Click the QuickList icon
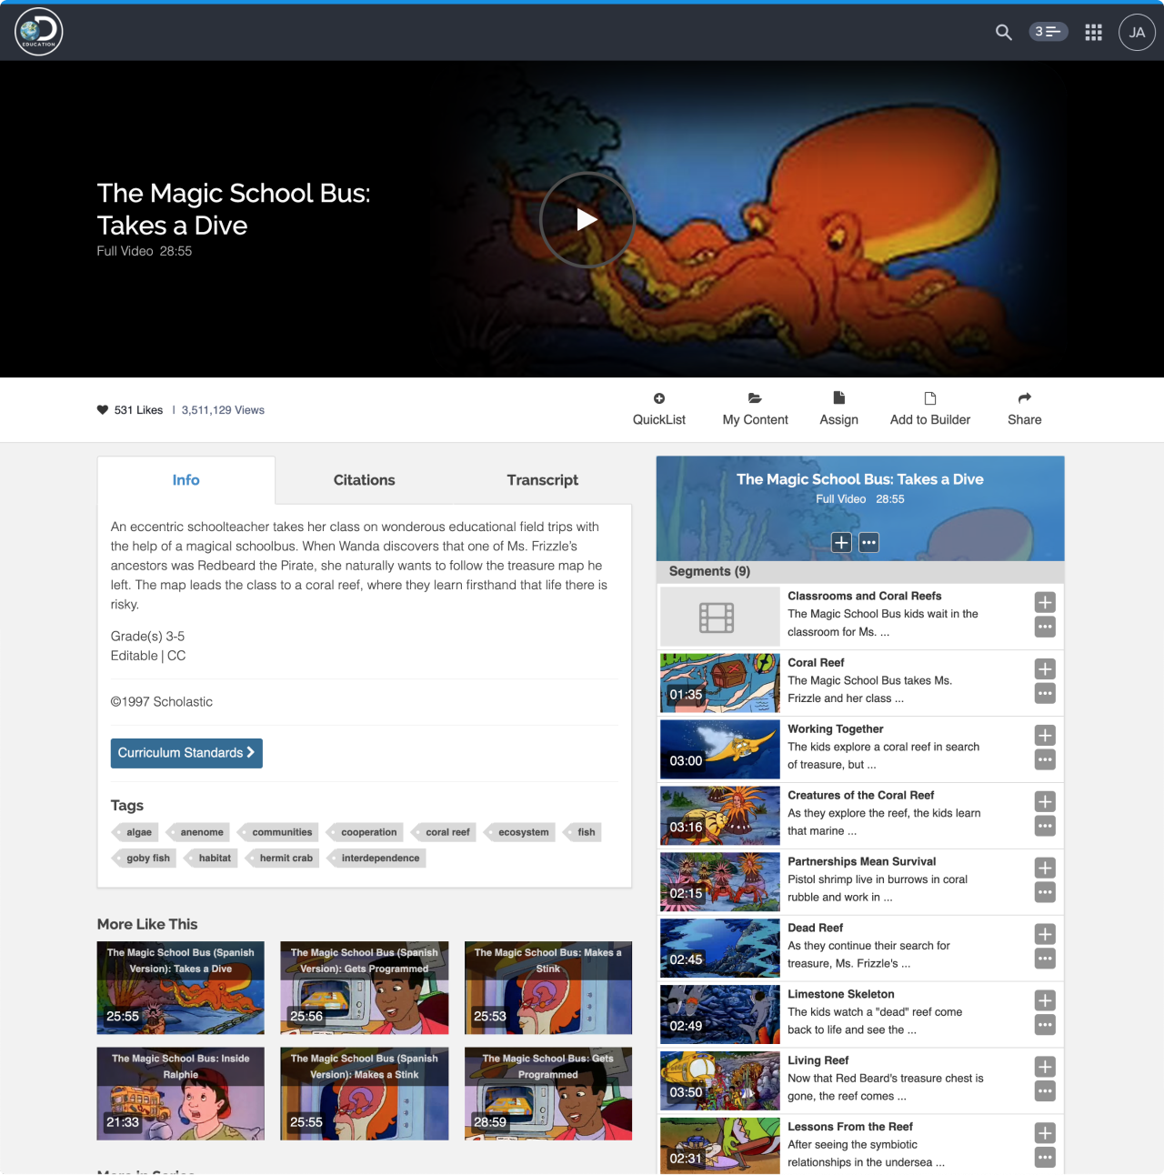Image resolution: width=1164 pixels, height=1175 pixels. [x=658, y=407]
